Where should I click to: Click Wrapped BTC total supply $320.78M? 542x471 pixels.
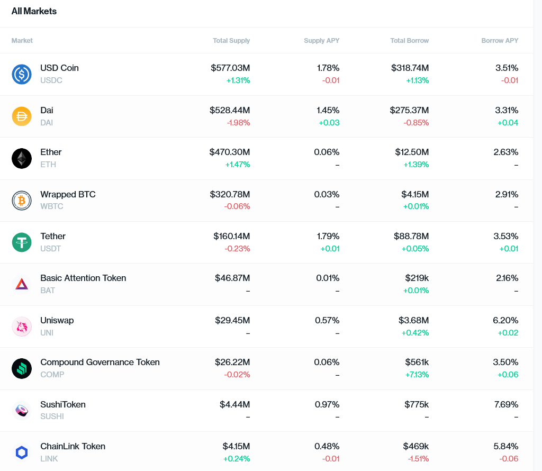click(x=230, y=194)
